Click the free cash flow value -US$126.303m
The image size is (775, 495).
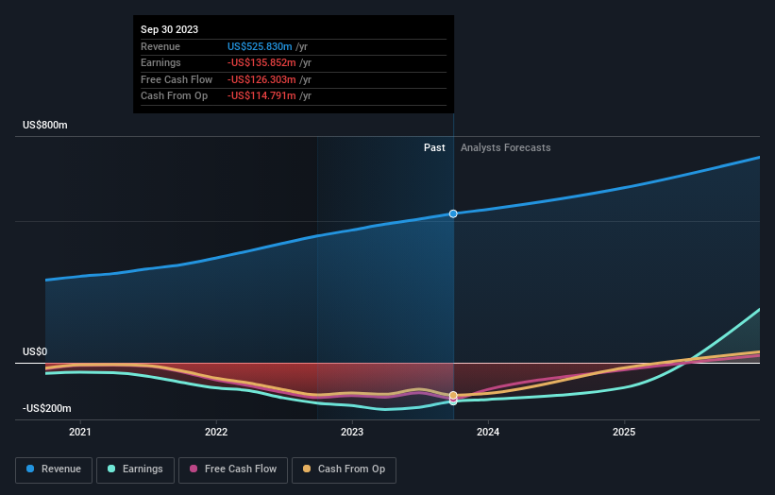click(x=261, y=79)
